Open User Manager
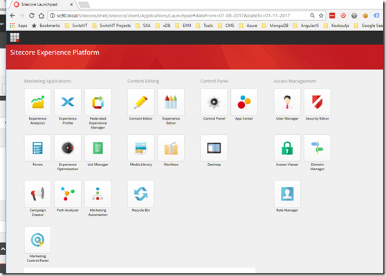This screenshot has height=276, width=386. pos(287,102)
